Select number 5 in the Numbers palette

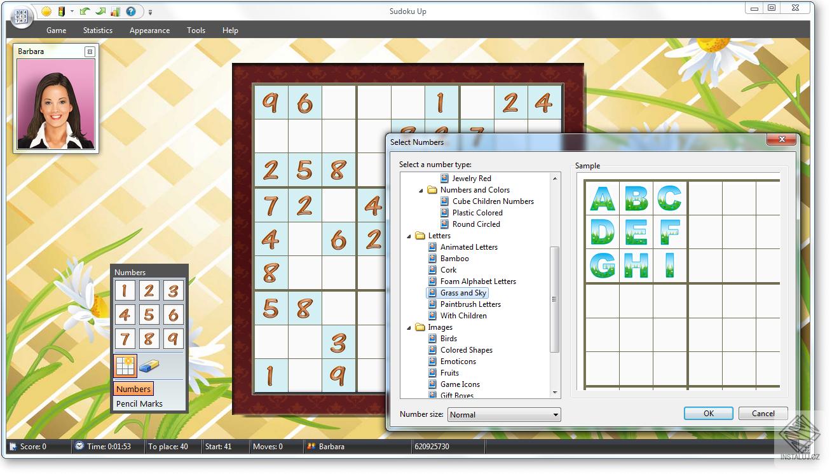click(x=149, y=315)
